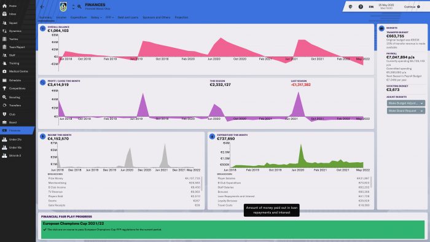The image size is (430, 242).
Task: Click the last season -€1,317,382 value
Action: coord(301,85)
